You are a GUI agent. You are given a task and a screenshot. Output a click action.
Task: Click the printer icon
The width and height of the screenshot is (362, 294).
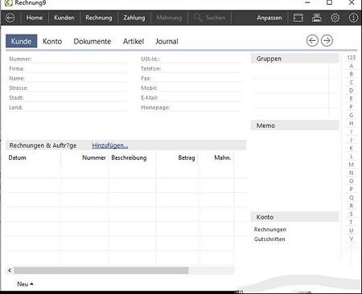(317, 18)
